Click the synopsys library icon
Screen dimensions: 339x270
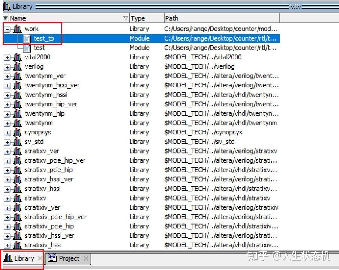17,133
